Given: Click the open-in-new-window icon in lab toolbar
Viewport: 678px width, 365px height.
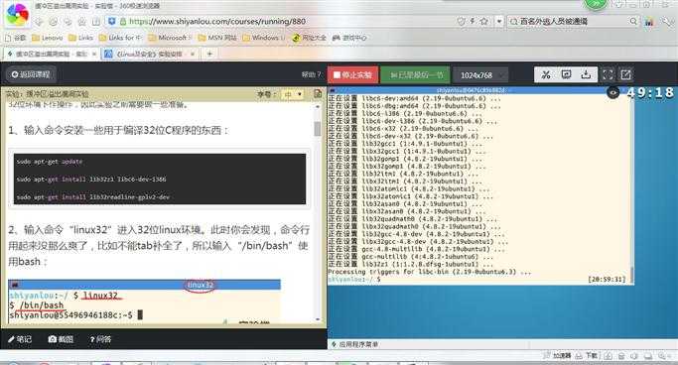Looking at the screenshot, I should click(625, 74).
